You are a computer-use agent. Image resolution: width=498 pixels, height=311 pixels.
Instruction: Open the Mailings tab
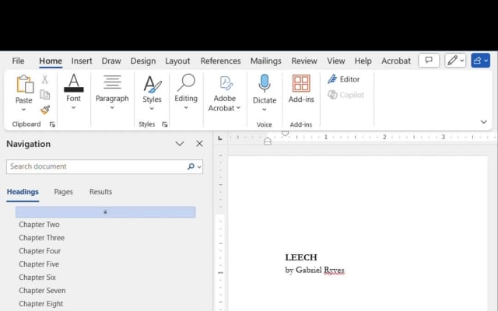[266, 61]
